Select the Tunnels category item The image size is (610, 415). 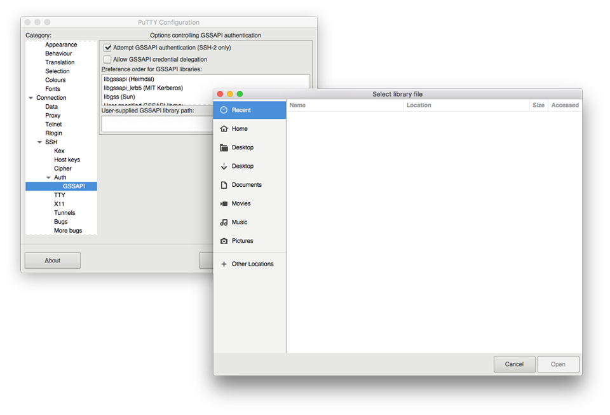64,213
